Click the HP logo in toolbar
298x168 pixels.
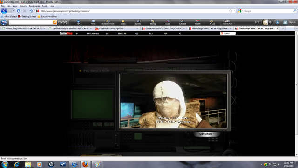coord(4,22)
